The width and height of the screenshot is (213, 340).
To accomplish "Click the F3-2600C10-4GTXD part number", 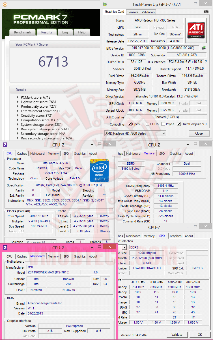I will [x=147, y=268].
